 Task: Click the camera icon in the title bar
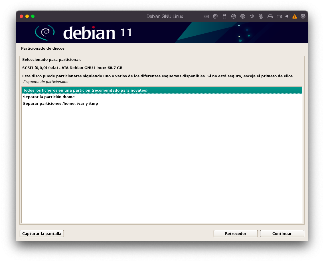(279, 17)
